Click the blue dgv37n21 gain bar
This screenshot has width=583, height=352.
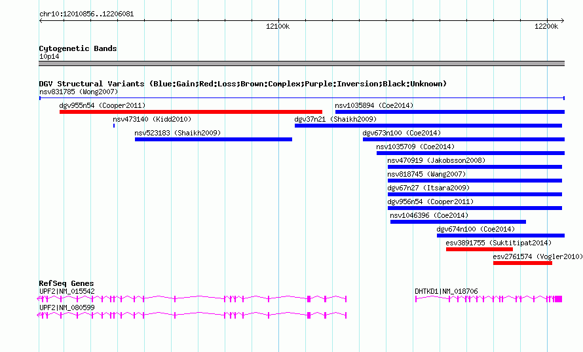[428, 126]
